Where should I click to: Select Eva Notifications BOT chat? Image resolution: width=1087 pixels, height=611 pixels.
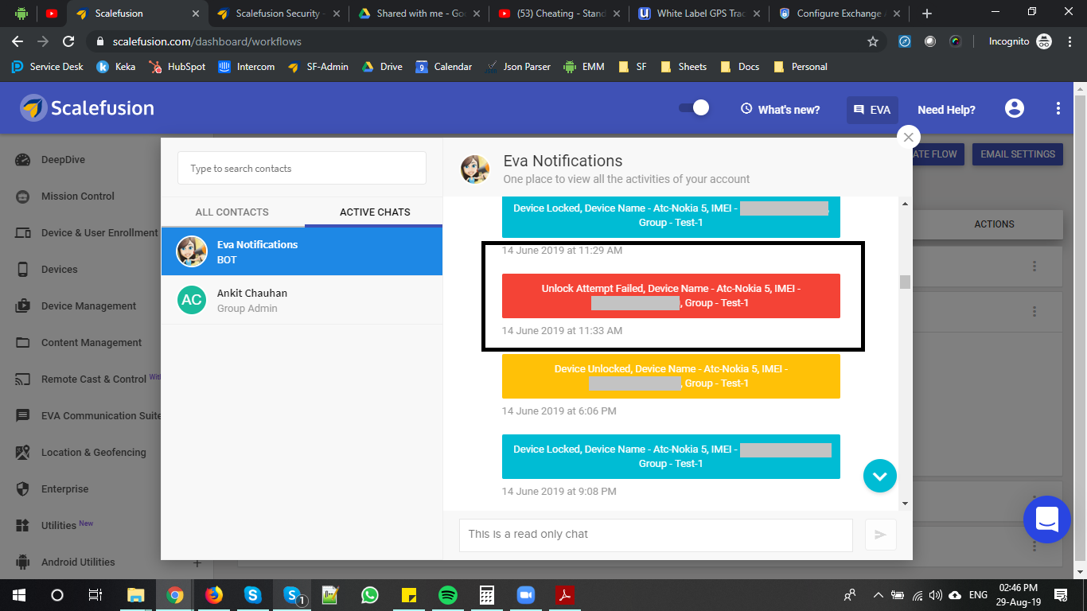[302, 251]
